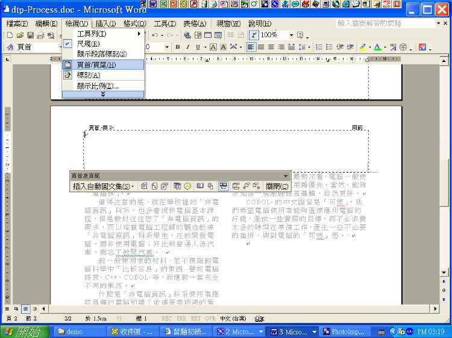Click the Character Border icon (boxed A)
Image resolution: width=452 pixels, height=338 pixels.
coord(213,47)
